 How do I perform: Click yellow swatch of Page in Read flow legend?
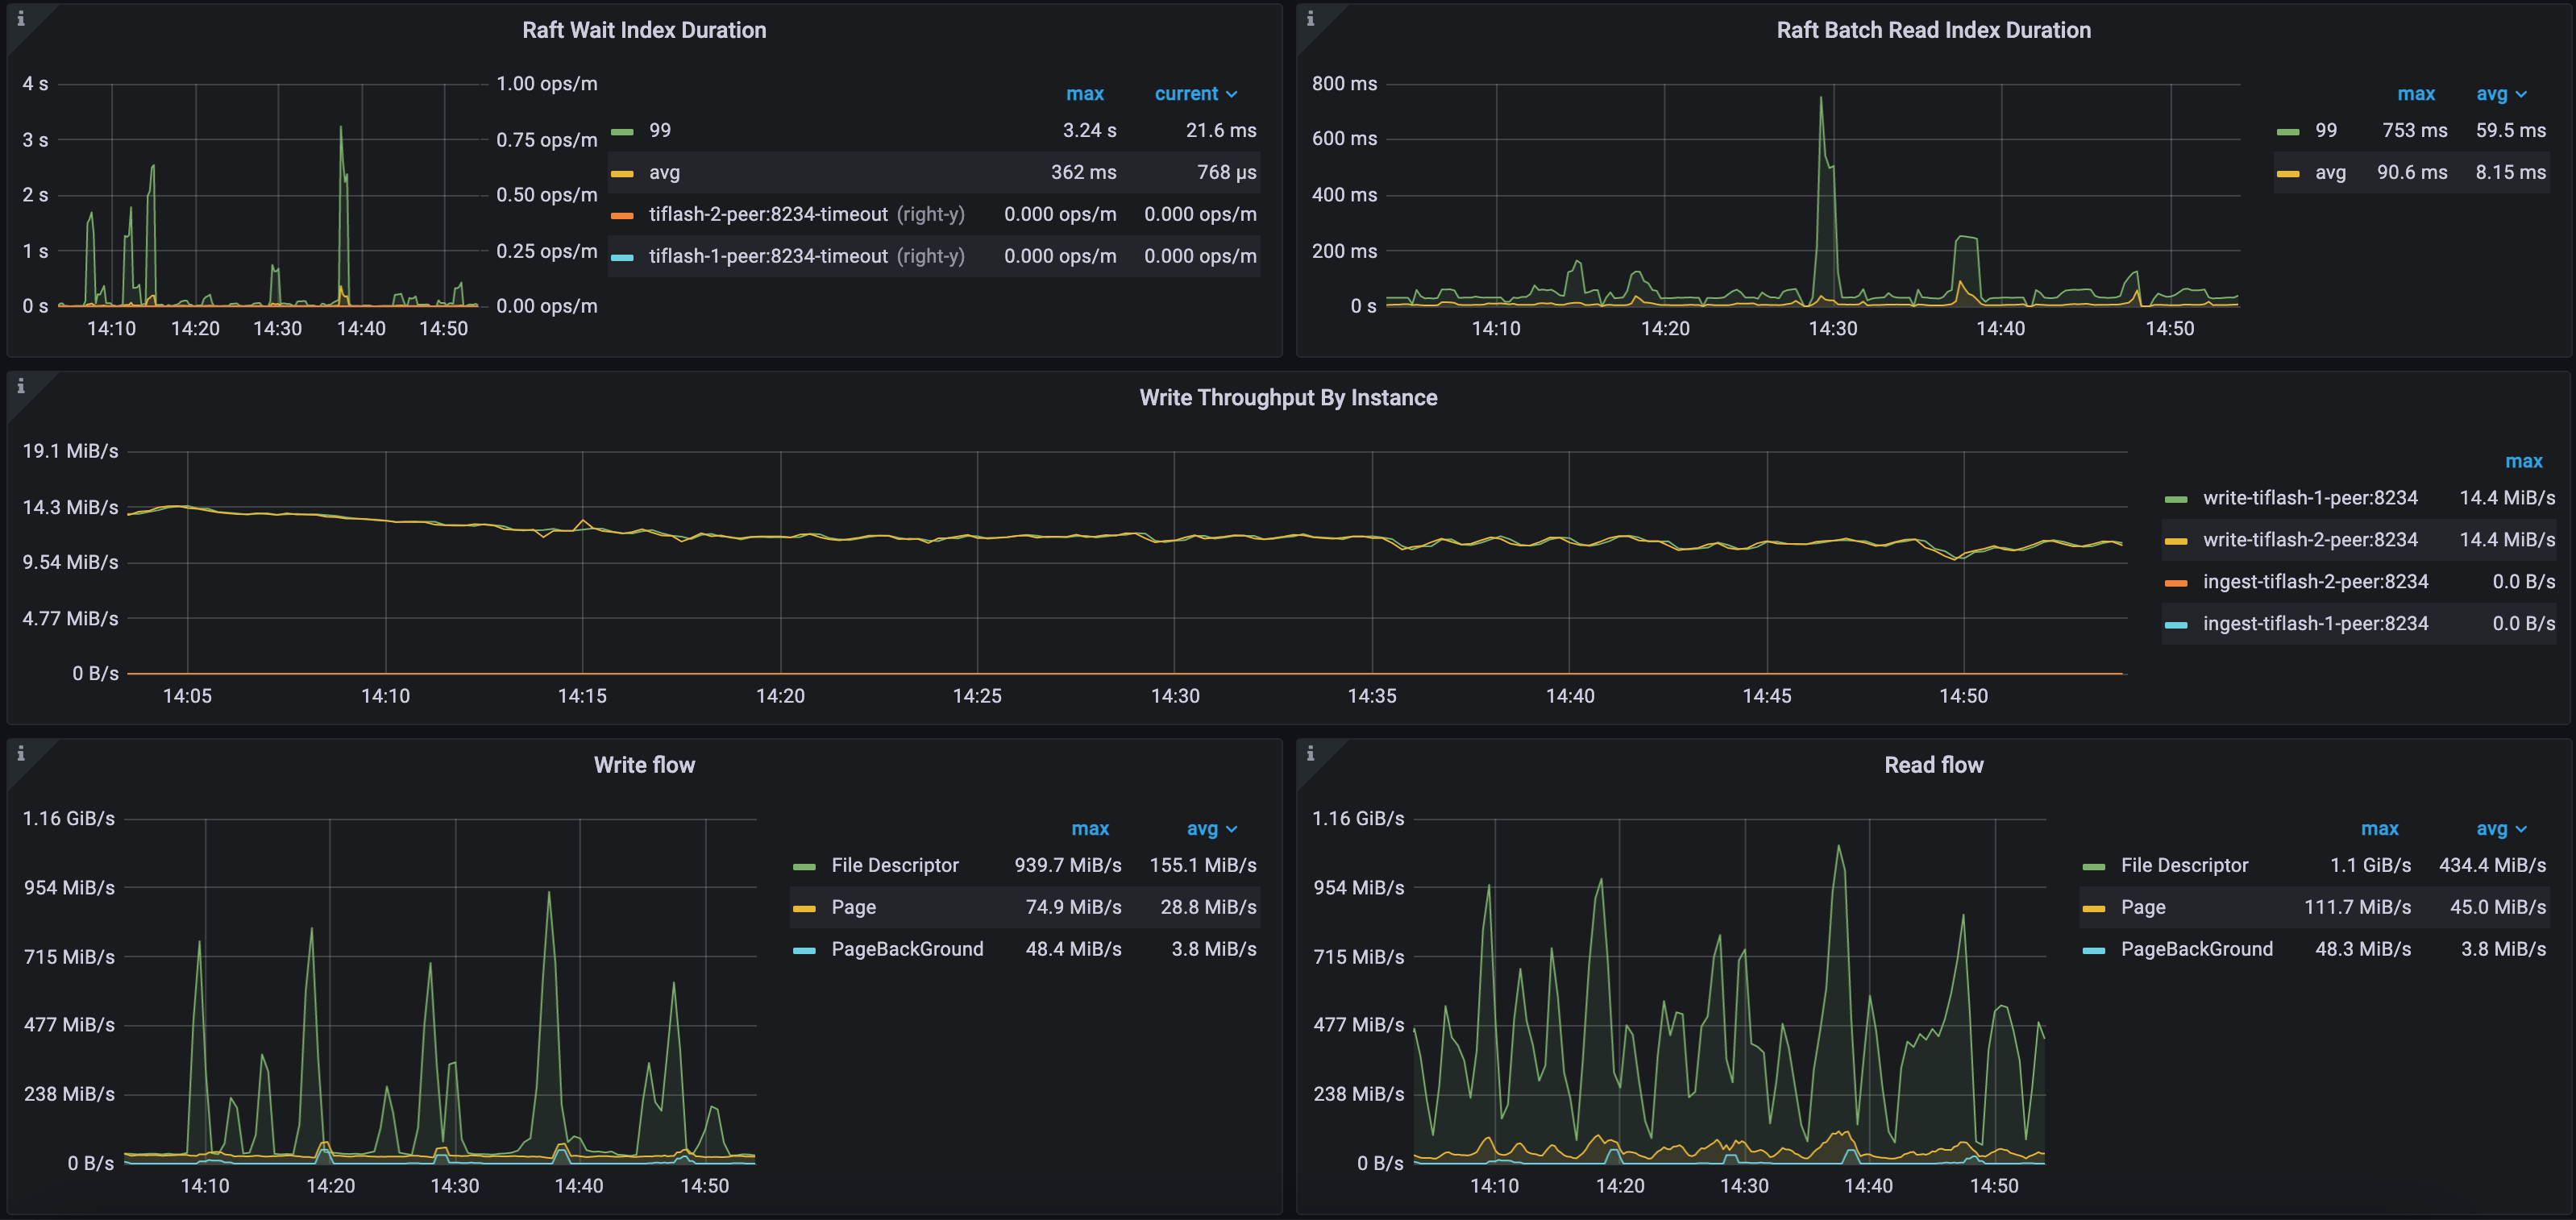coord(2093,908)
